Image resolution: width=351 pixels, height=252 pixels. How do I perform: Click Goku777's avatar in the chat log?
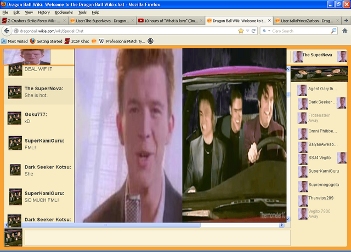[15, 118]
